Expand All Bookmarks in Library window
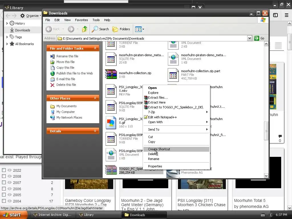292x219 pixels. 7,44
